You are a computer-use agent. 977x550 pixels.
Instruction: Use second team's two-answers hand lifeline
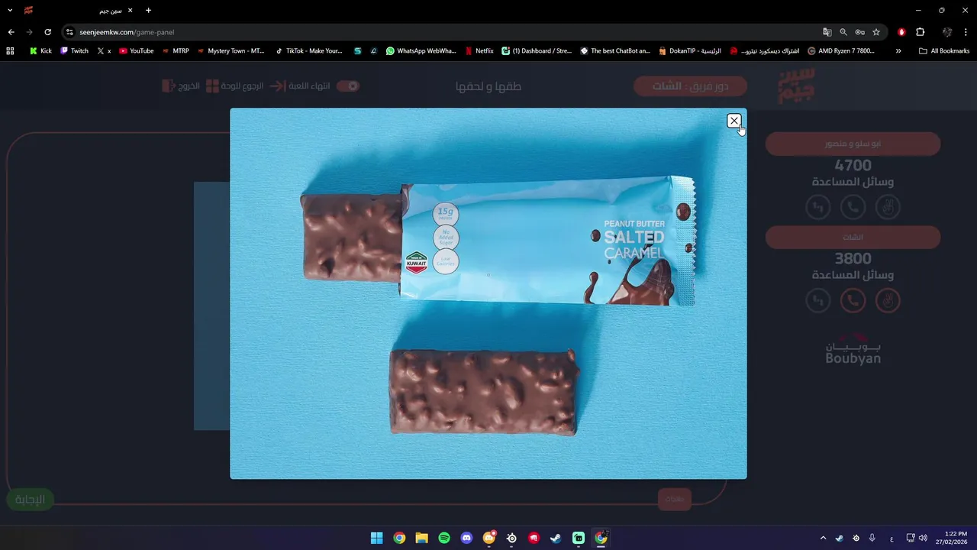pos(888,300)
